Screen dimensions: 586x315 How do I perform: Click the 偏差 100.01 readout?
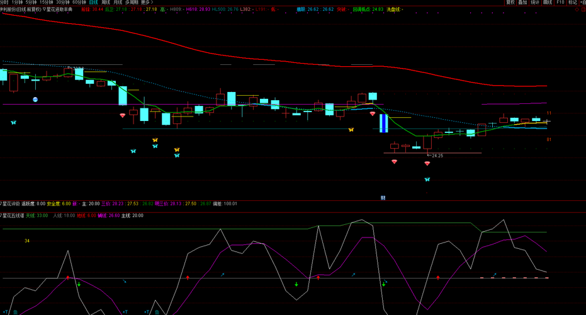[225, 204]
